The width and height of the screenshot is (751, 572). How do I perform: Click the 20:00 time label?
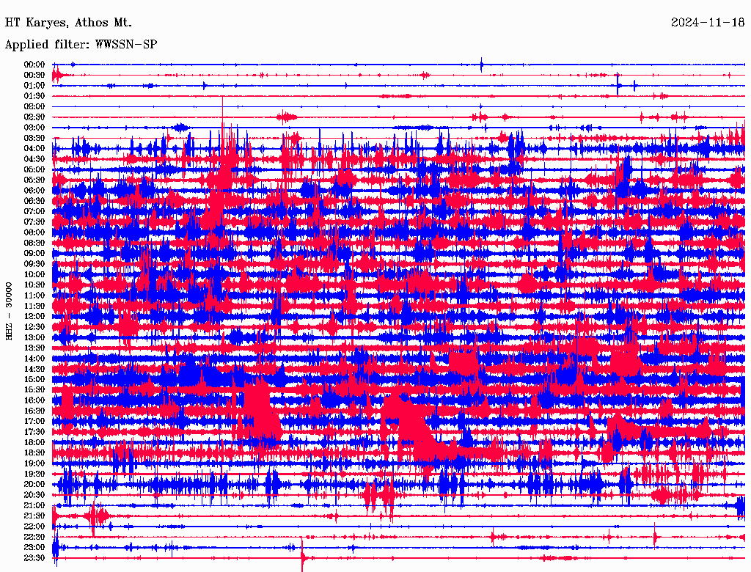(34, 484)
